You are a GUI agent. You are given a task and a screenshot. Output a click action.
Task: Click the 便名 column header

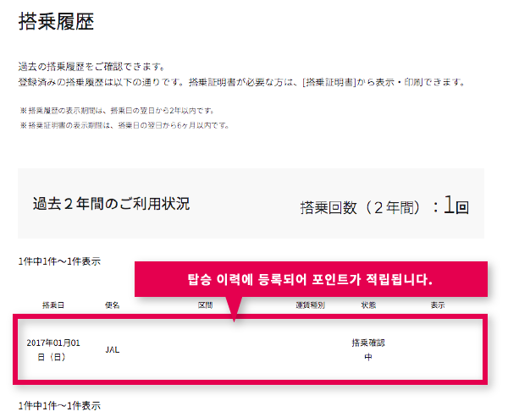point(112,305)
